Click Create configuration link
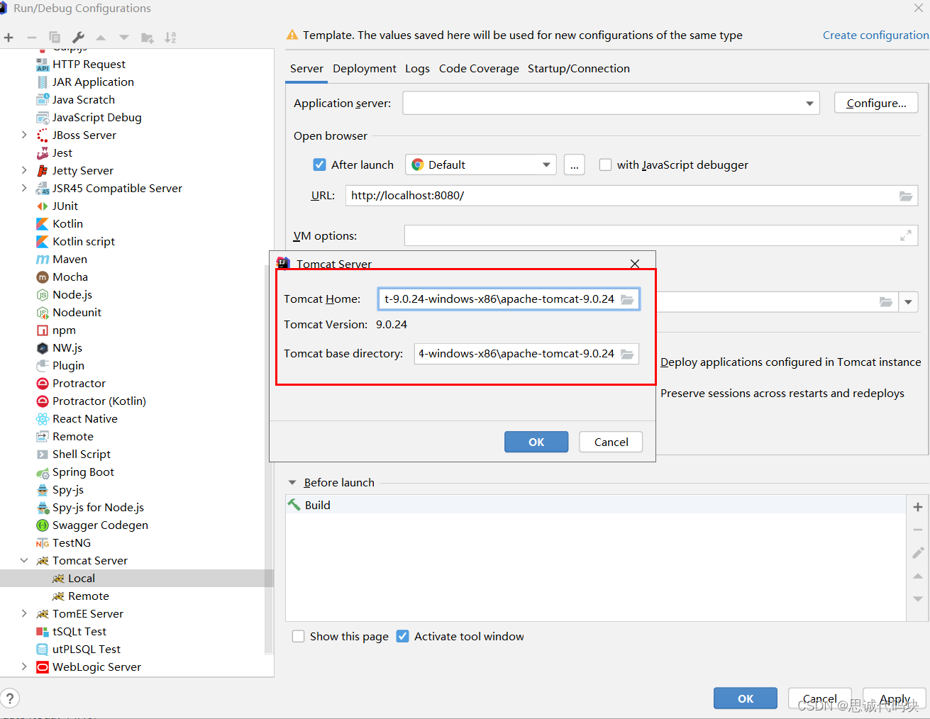The width and height of the screenshot is (930, 719). 875,35
